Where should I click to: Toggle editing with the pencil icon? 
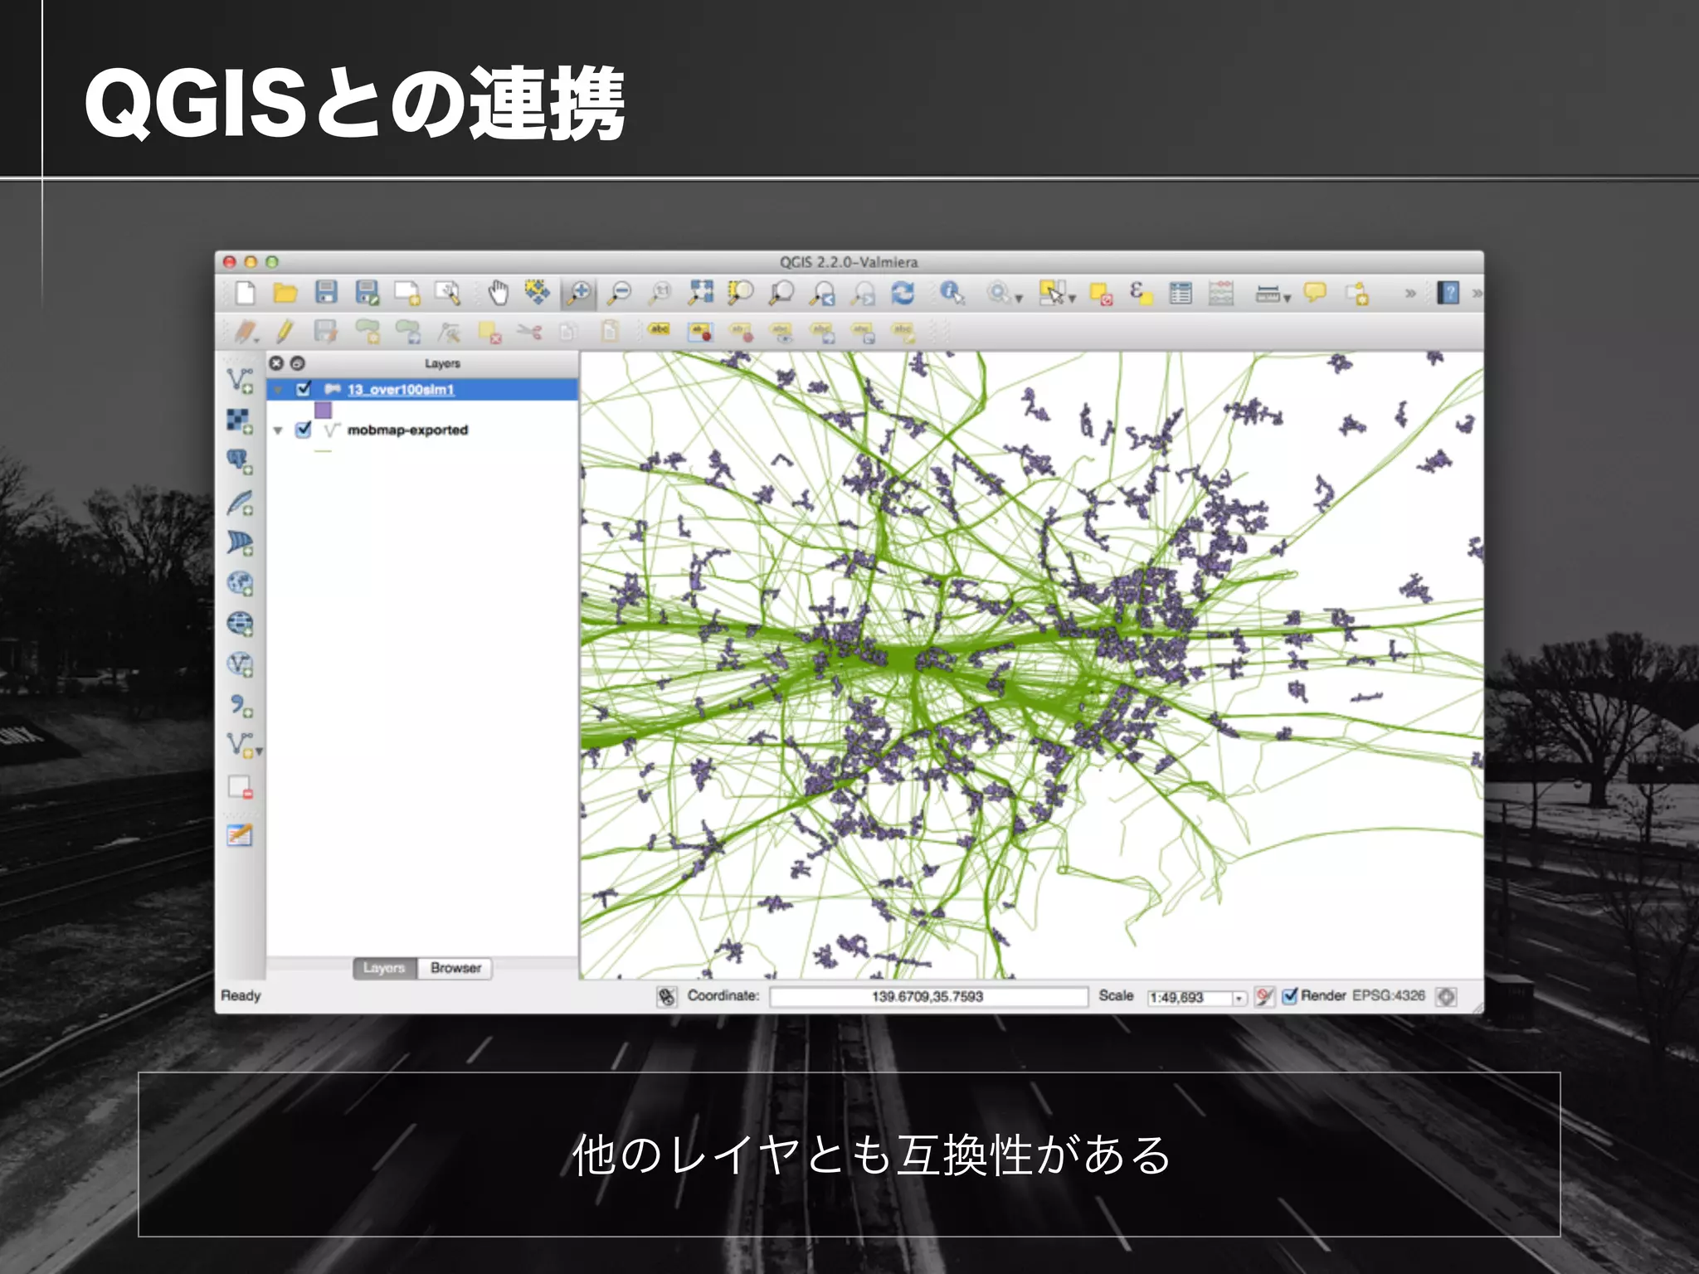285,332
